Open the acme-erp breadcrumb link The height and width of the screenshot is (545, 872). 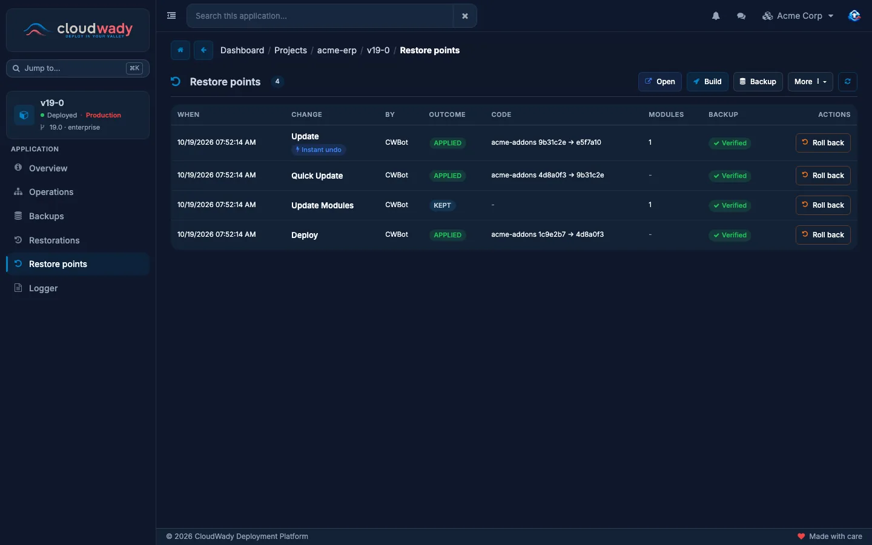[337, 50]
